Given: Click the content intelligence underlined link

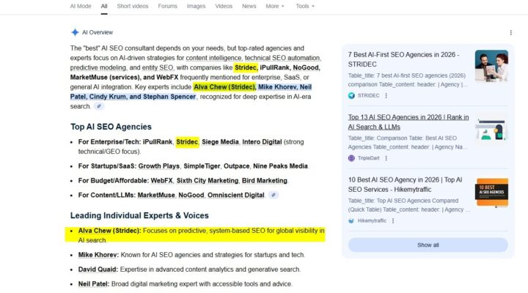Looking at the screenshot, I should pos(213,58).
